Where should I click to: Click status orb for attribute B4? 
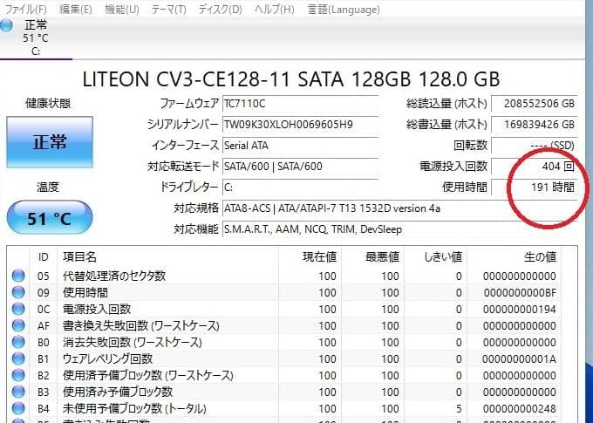(18, 409)
